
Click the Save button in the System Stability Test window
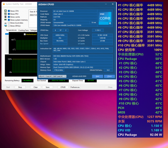tap(48, 87)
